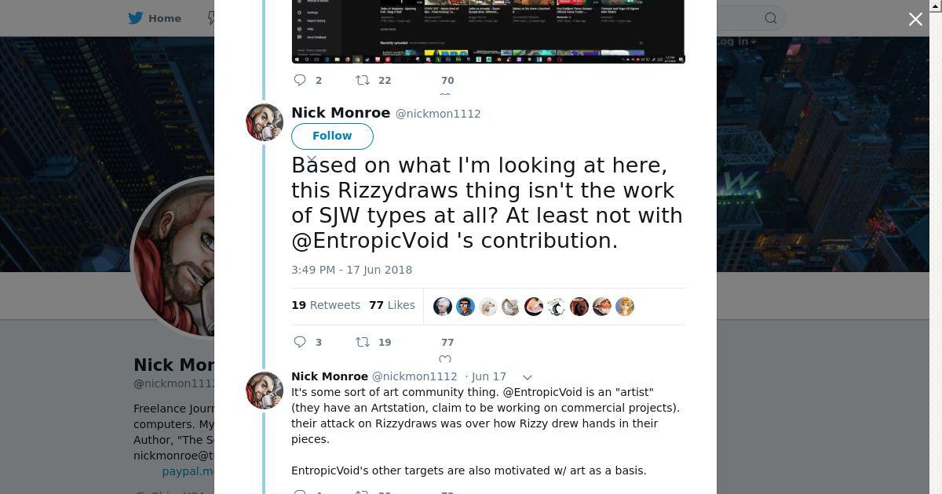942x494 pixels.
Task: Click the search magnifier icon
Action: click(x=771, y=18)
